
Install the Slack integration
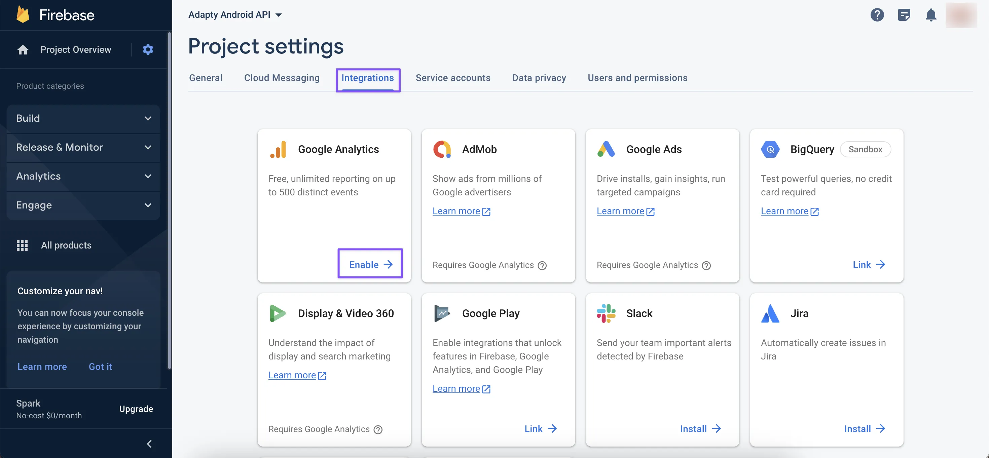pos(700,428)
